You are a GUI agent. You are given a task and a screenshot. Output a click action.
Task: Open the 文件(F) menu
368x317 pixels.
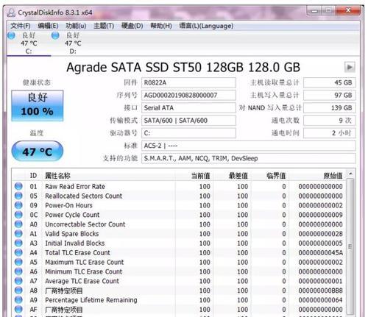point(20,26)
